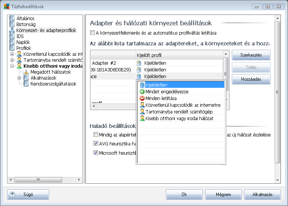Select the Naplók tree item
The image size is (288, 206).
pyautogui.click(x=23, y=42)
